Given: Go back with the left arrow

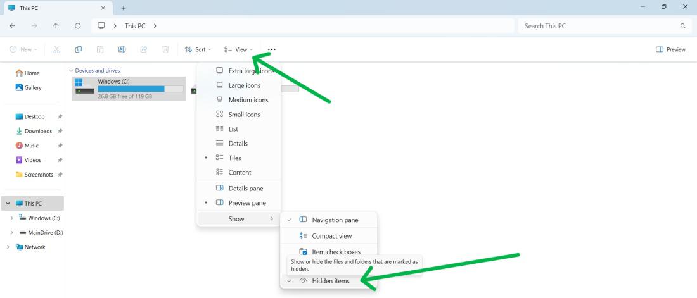Looking at the screenshot, I should [x=13, y=26].
